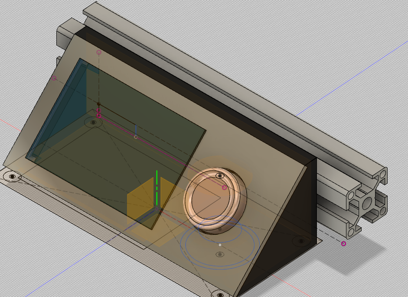
Task: Select the small hole on the knob rim
Action: click(x=220, y=175)
